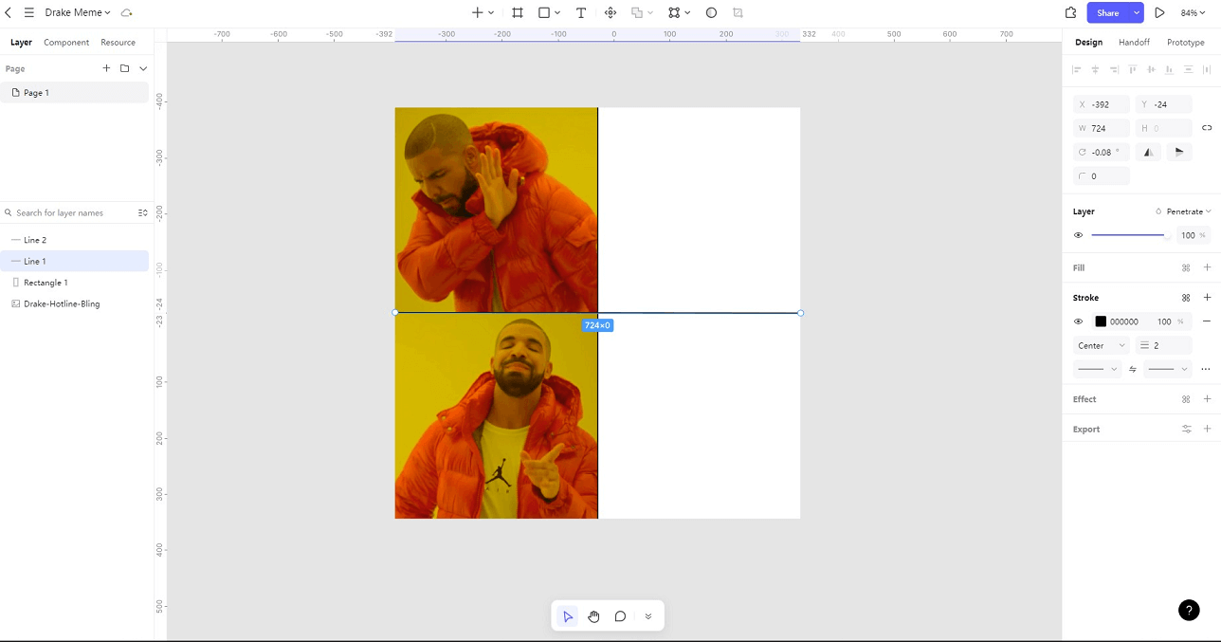Screen dimensions: 1221x642
Task: Add a new page with plus icon
Action: pyautogui.click(x=106, y=68)
